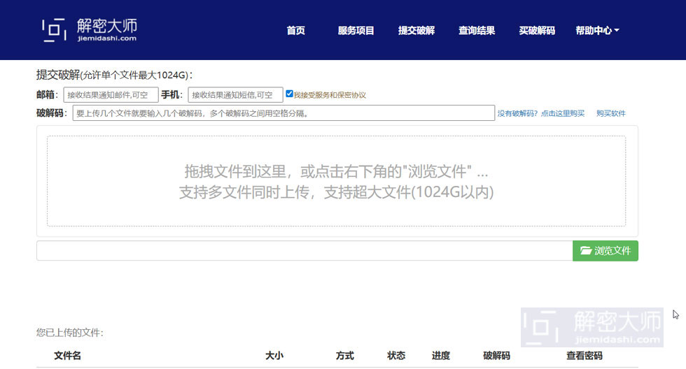Focus the 破解码 input field

point(283,113)
